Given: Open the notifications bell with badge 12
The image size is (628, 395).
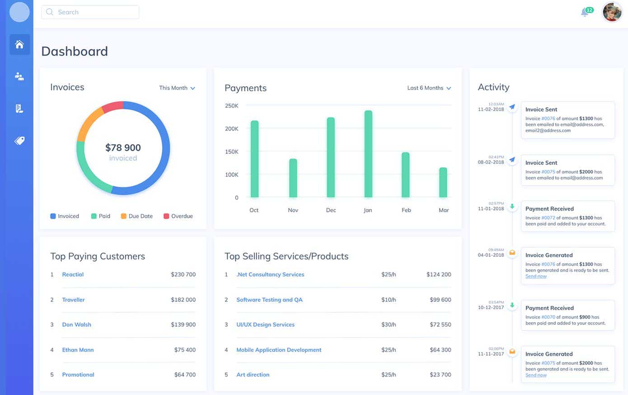Looking at the screenshot, I should (x=586, y=12).
